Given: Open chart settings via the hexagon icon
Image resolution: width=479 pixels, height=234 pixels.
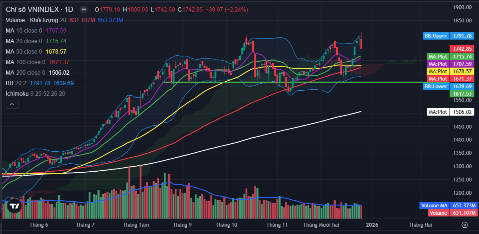Looking at the screenshot, I should [465, 225].
